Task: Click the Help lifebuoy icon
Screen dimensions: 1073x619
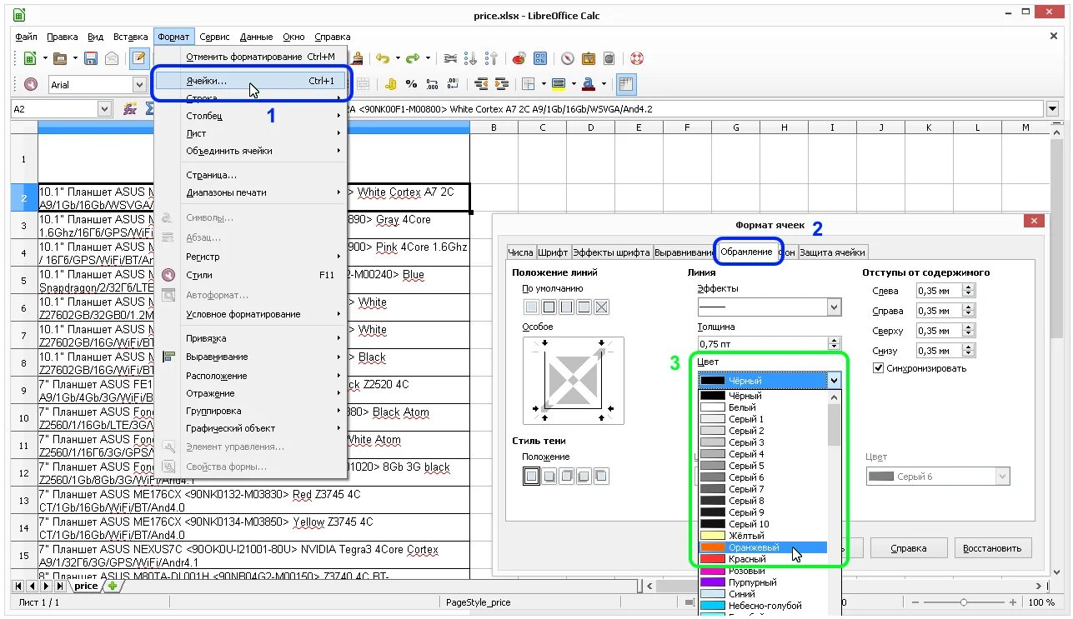Action: click(x=637, y=58)
